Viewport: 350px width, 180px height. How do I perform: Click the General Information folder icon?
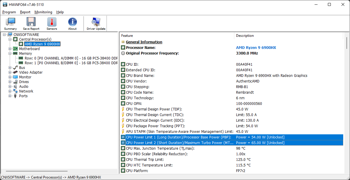123,42
